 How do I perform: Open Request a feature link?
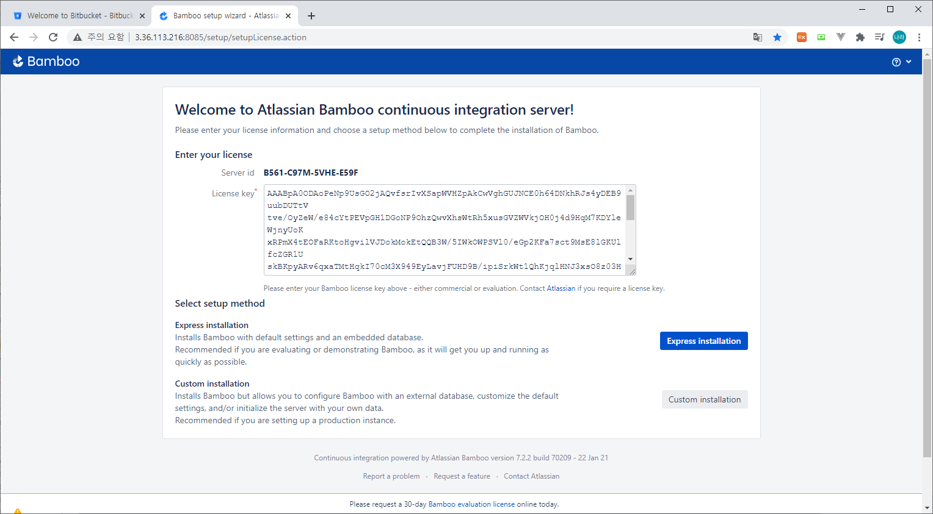(x=462, y=476)
